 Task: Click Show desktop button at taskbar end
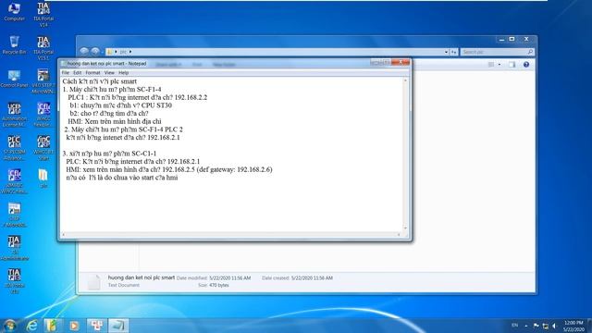point(590,326)
